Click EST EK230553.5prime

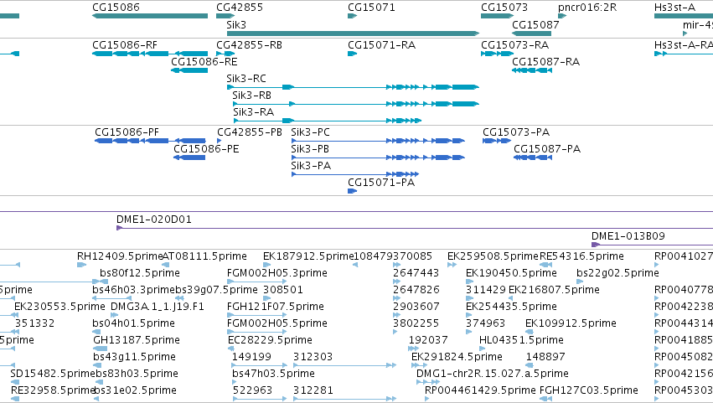coord(59,307)
